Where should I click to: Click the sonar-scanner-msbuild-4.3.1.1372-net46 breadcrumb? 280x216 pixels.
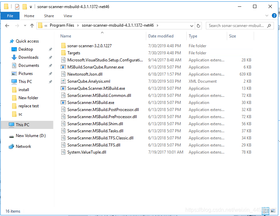pyautogui.click(x=118, y=25)
